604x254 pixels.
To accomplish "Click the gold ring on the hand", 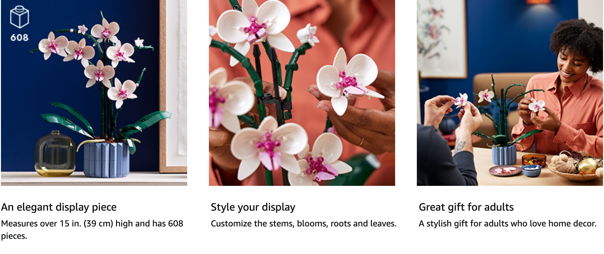I will point(361,142).
